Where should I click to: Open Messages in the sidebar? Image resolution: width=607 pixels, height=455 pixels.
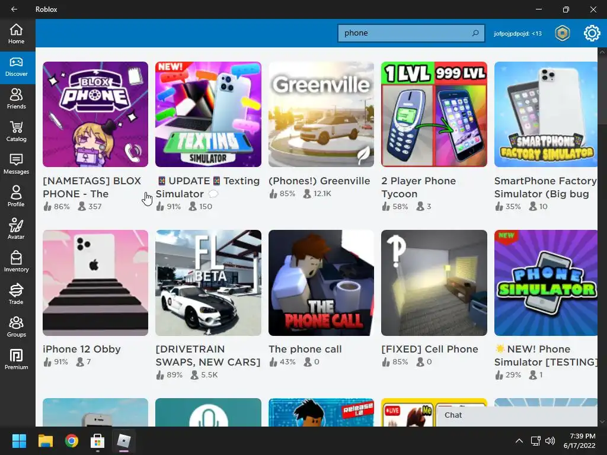coord(16,165)
